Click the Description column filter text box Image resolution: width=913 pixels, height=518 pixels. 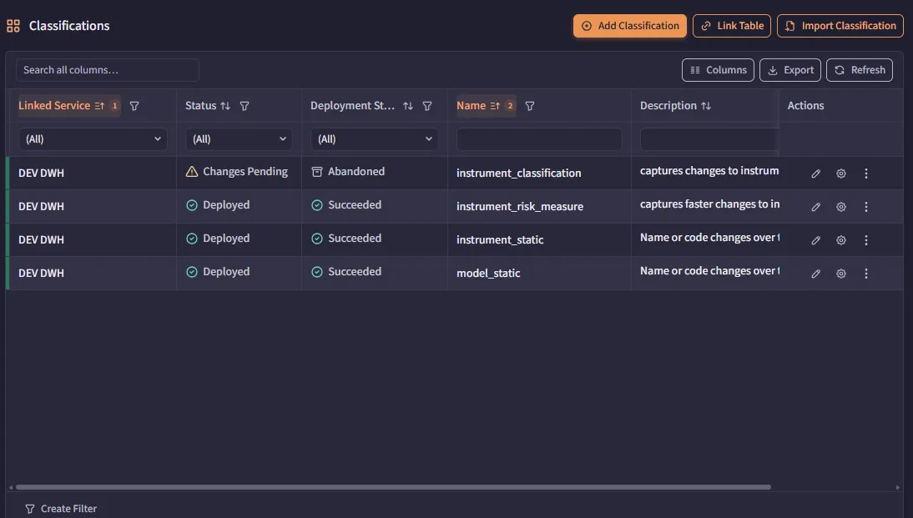pyautogui.click(x=709, y=139)
